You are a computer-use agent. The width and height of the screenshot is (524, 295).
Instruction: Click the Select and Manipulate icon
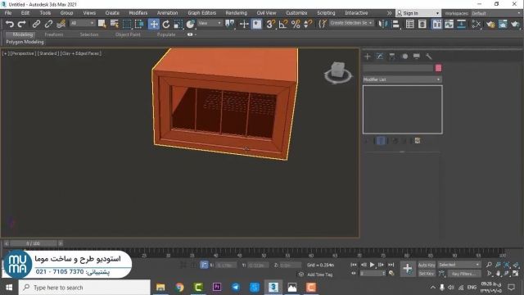tap(244, 24)
